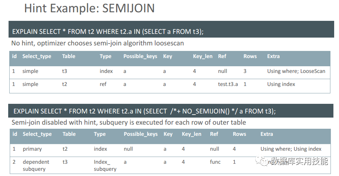This screenshot has width=339, height=176.
Task: Select the test.t3.a Ref cell
Action: pyautogui.click(x=228, y=84)
